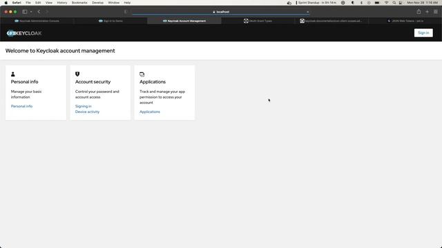Open the Develop menu
The height and width of the screenshot is (248, 442).
coord(98,3)
